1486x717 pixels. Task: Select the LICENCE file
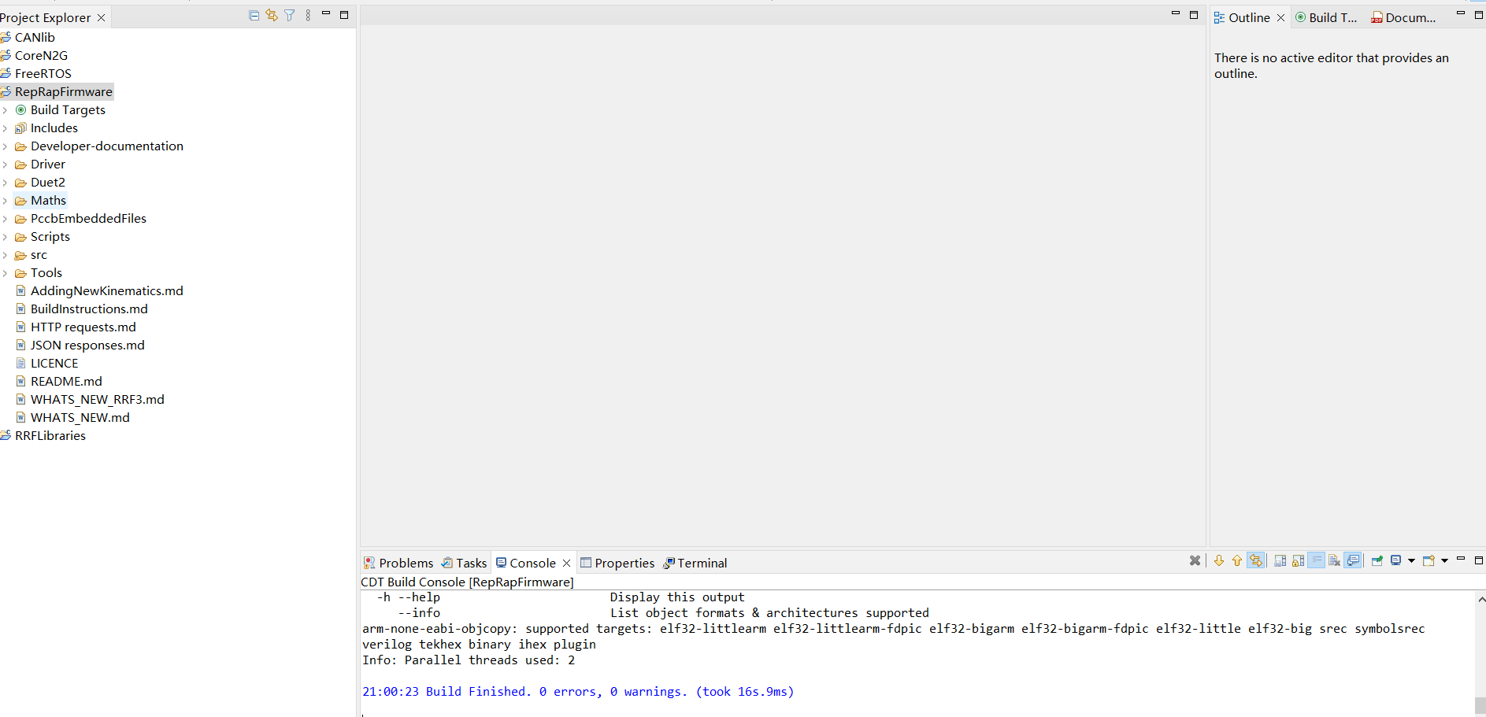pos(54,363)
